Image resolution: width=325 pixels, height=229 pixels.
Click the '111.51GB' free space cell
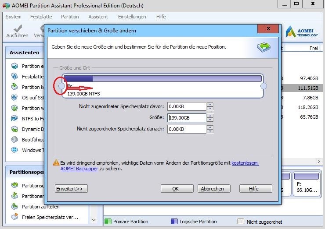tap(308, 88)
